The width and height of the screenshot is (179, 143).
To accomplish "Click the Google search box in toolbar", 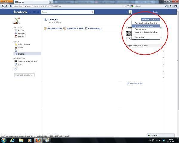I will click(x=149, y=6).
